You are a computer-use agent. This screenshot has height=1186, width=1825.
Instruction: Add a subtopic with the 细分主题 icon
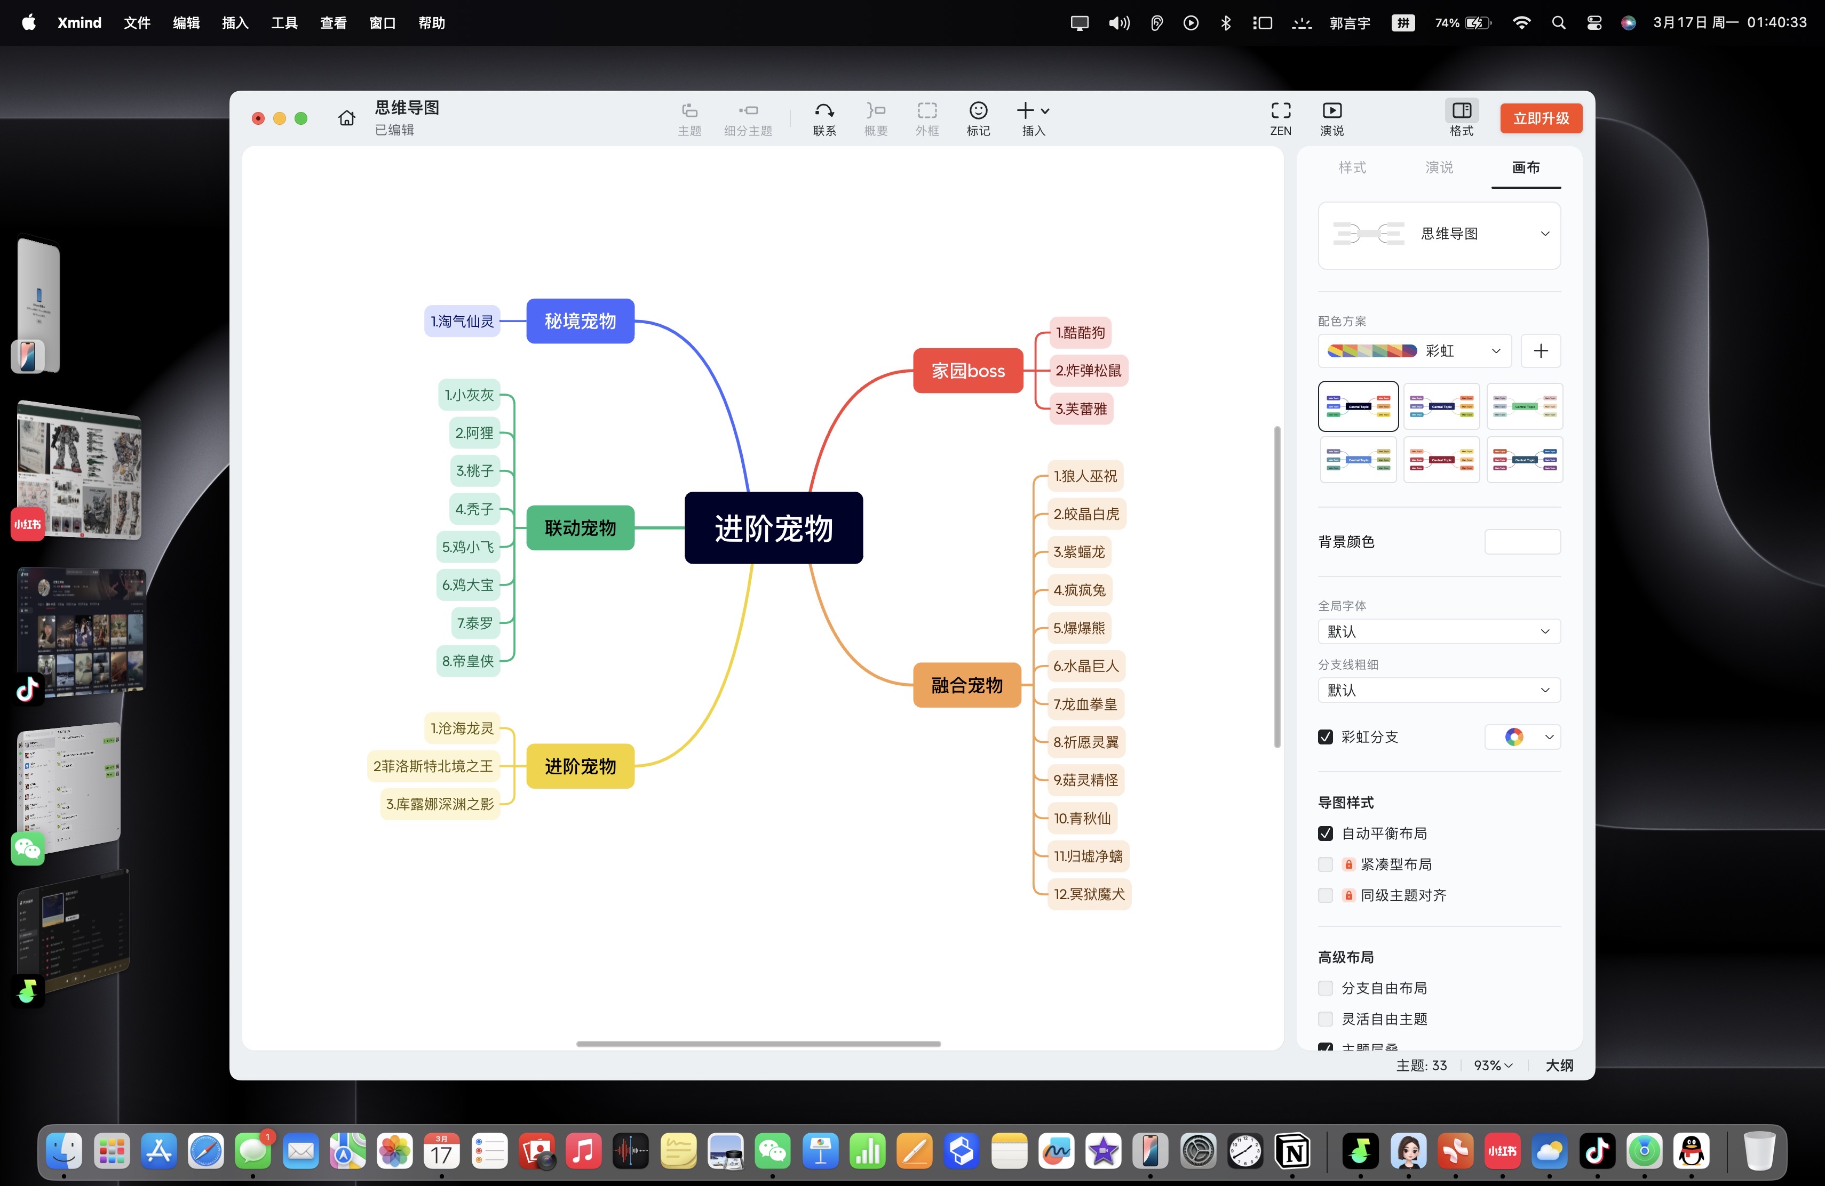click(748, 119)
